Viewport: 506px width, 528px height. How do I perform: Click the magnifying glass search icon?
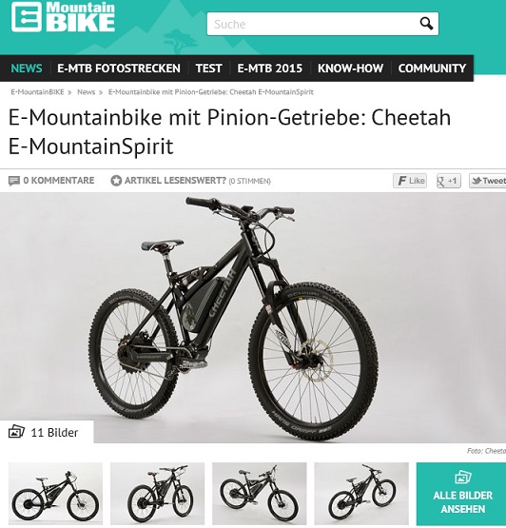point(426,24)
